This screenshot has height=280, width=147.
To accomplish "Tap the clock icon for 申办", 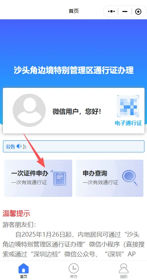I will point(74,268).
